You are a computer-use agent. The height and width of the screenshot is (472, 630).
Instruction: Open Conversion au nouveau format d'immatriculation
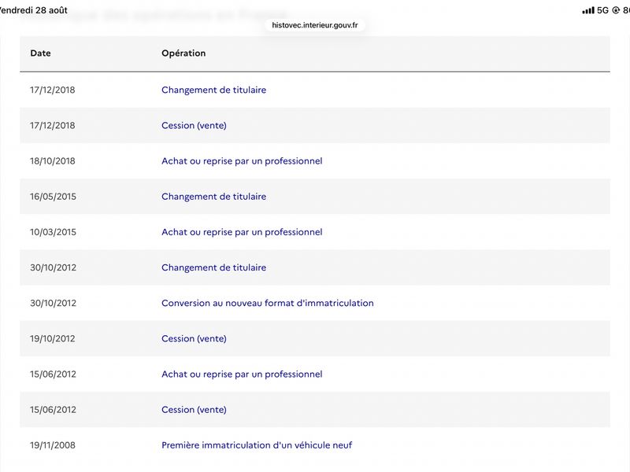click(268, 303)
